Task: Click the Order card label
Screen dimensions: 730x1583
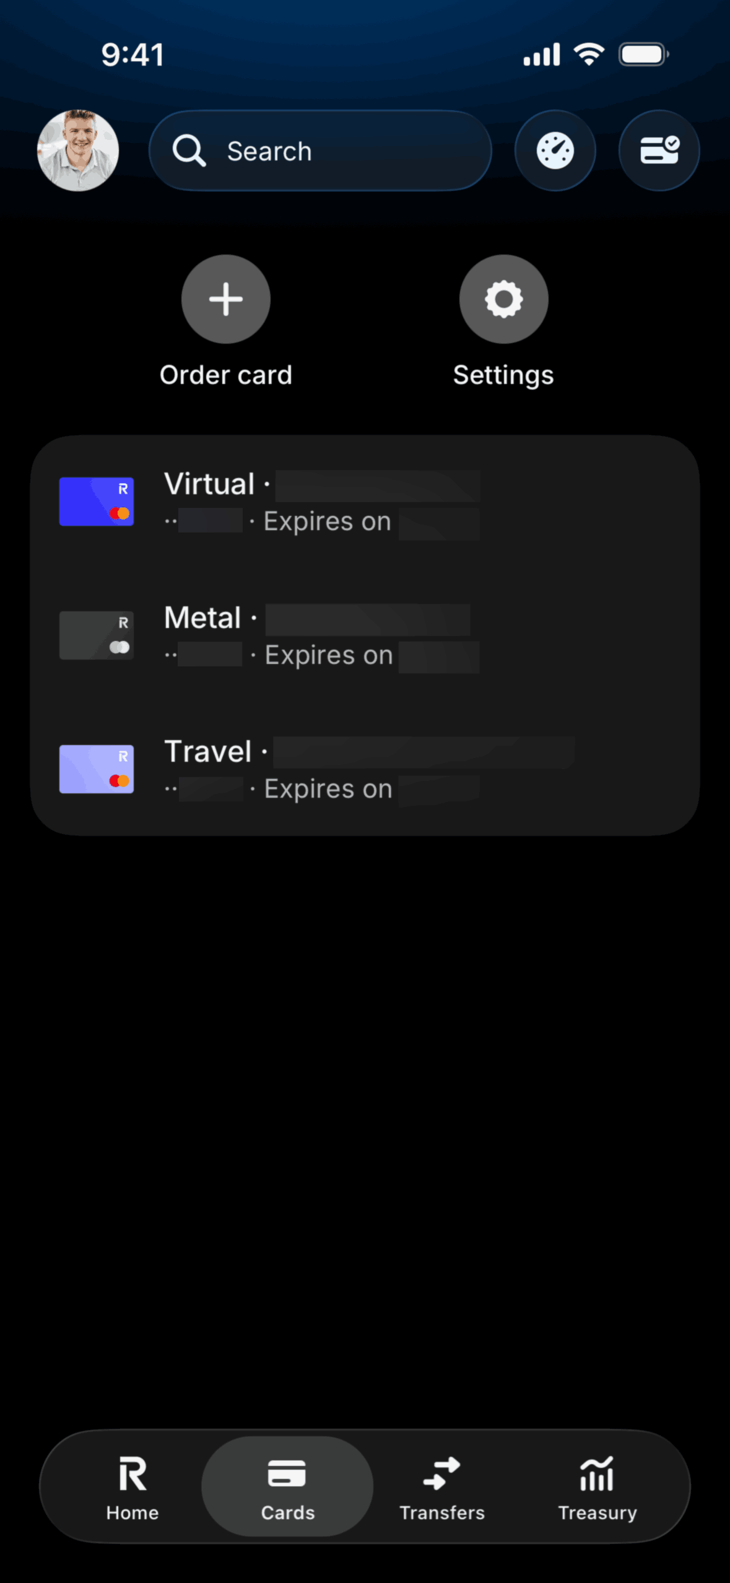Action: [226, 375]
